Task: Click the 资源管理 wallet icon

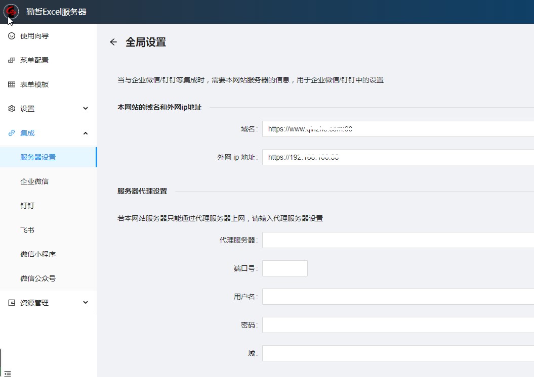Action: [12, 303]
